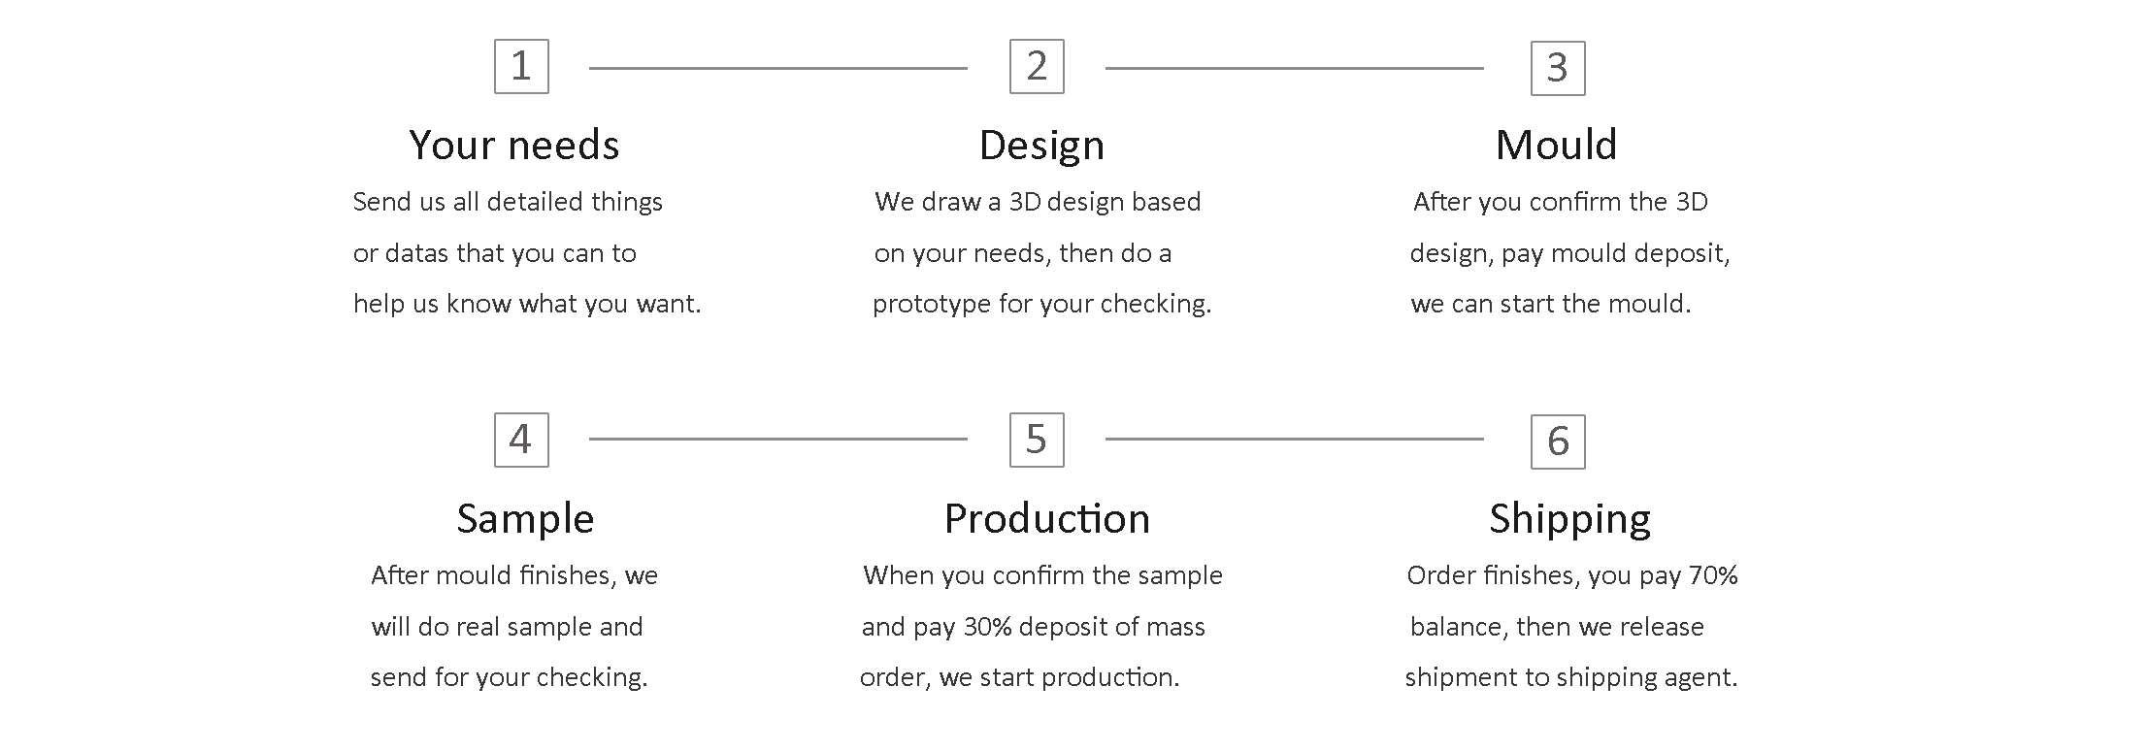Viewport: 2145px width, 752px height.
Task: Click the step 1 number box
Action: coord(521,67)
